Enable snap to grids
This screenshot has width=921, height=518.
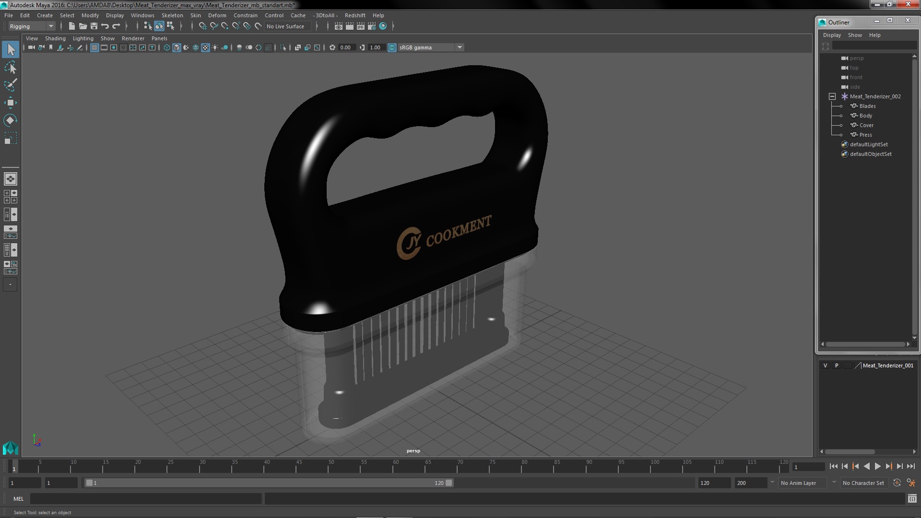click(x=203, y=26)
